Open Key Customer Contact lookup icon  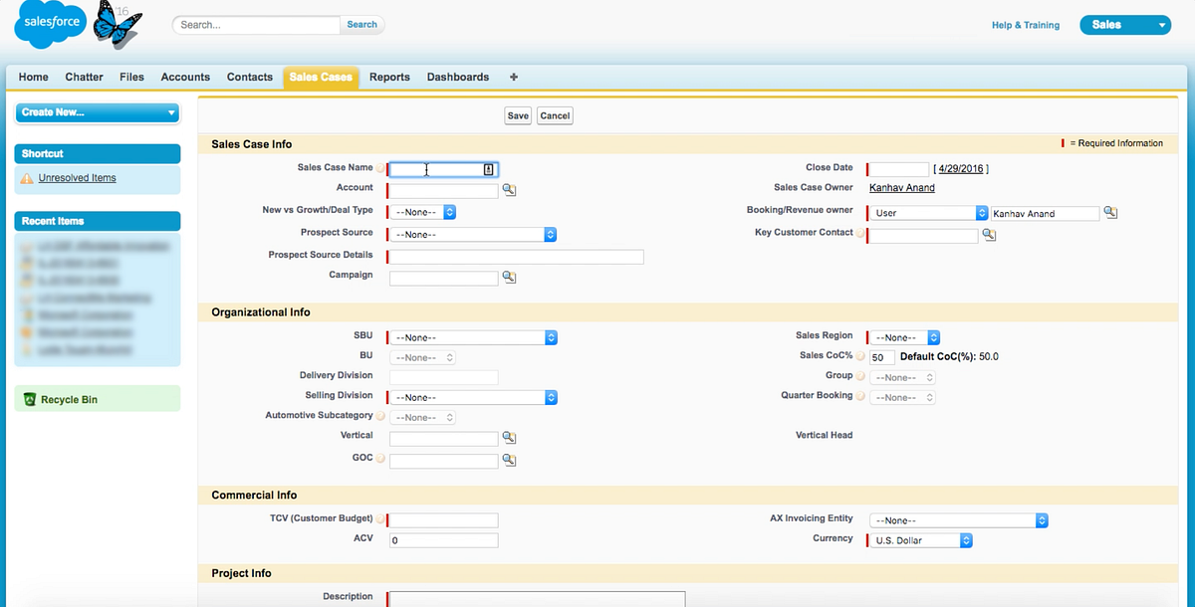click(x=989, y=235)
